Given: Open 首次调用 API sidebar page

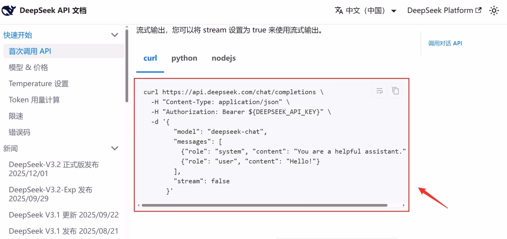Looking at the screenshot, I should [x=64, y=51].
